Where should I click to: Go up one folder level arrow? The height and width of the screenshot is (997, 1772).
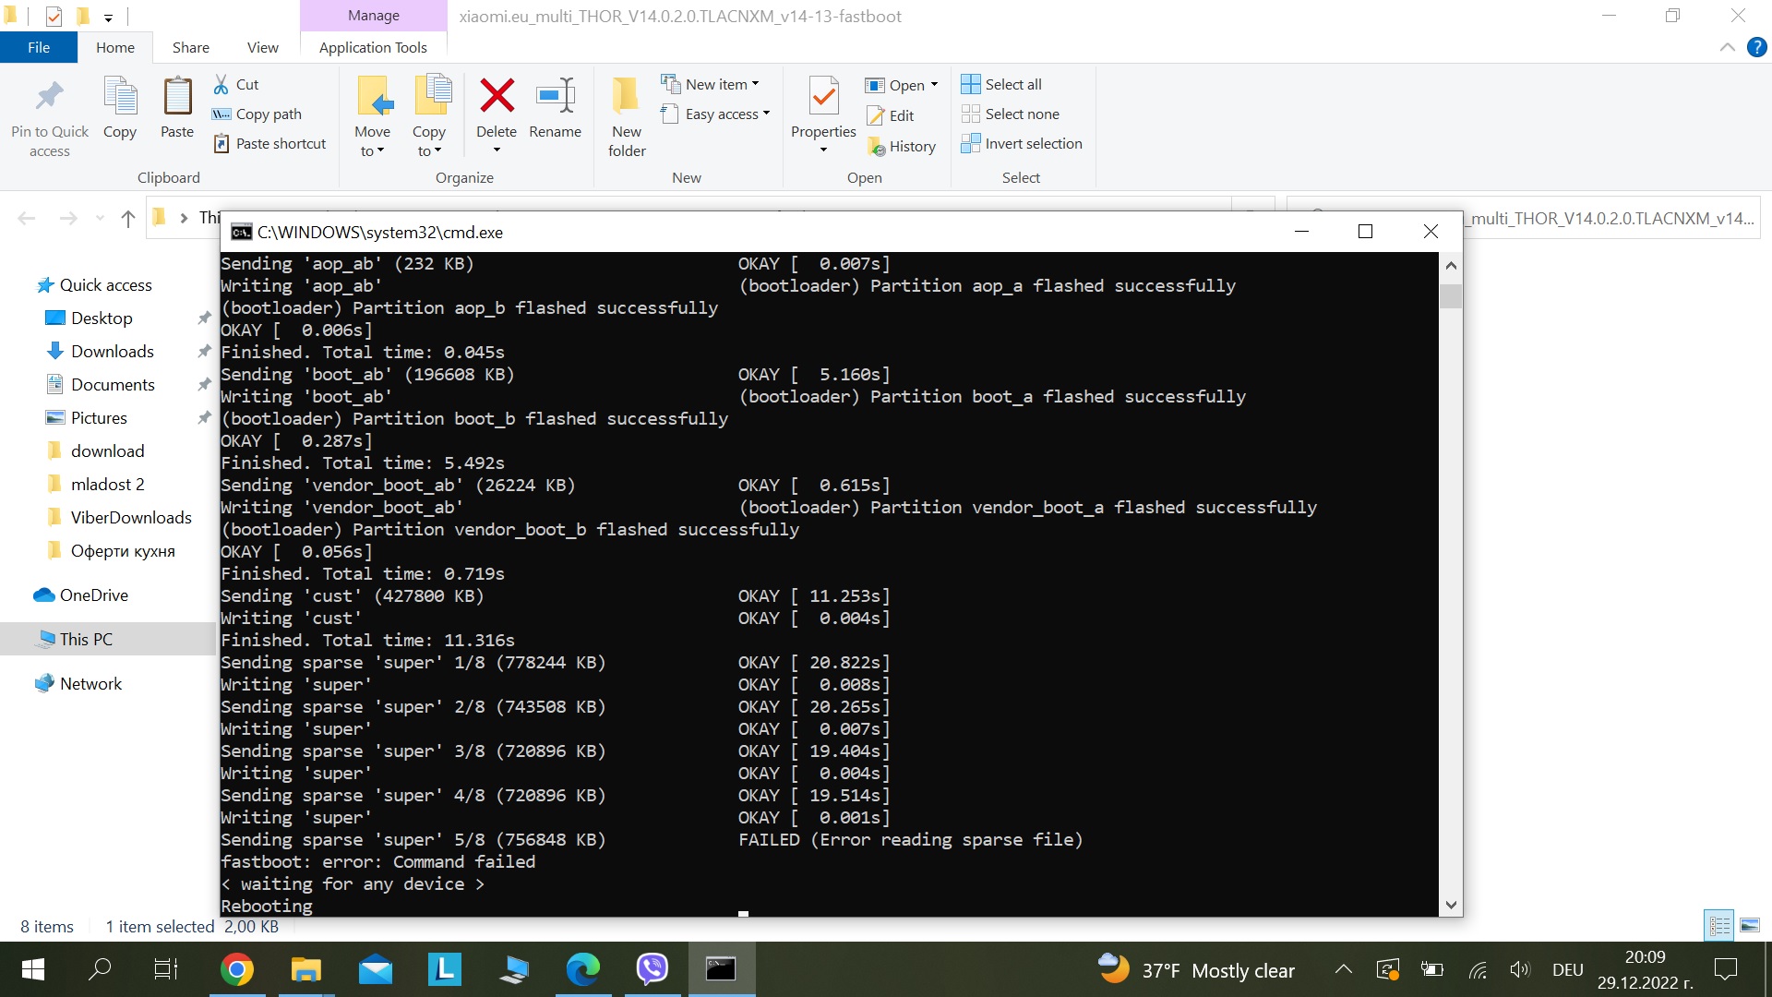pyautogui.click(x=128, y=218)
